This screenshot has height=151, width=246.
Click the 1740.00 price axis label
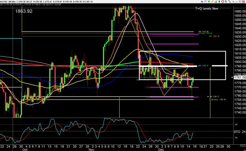pos(240,112)
